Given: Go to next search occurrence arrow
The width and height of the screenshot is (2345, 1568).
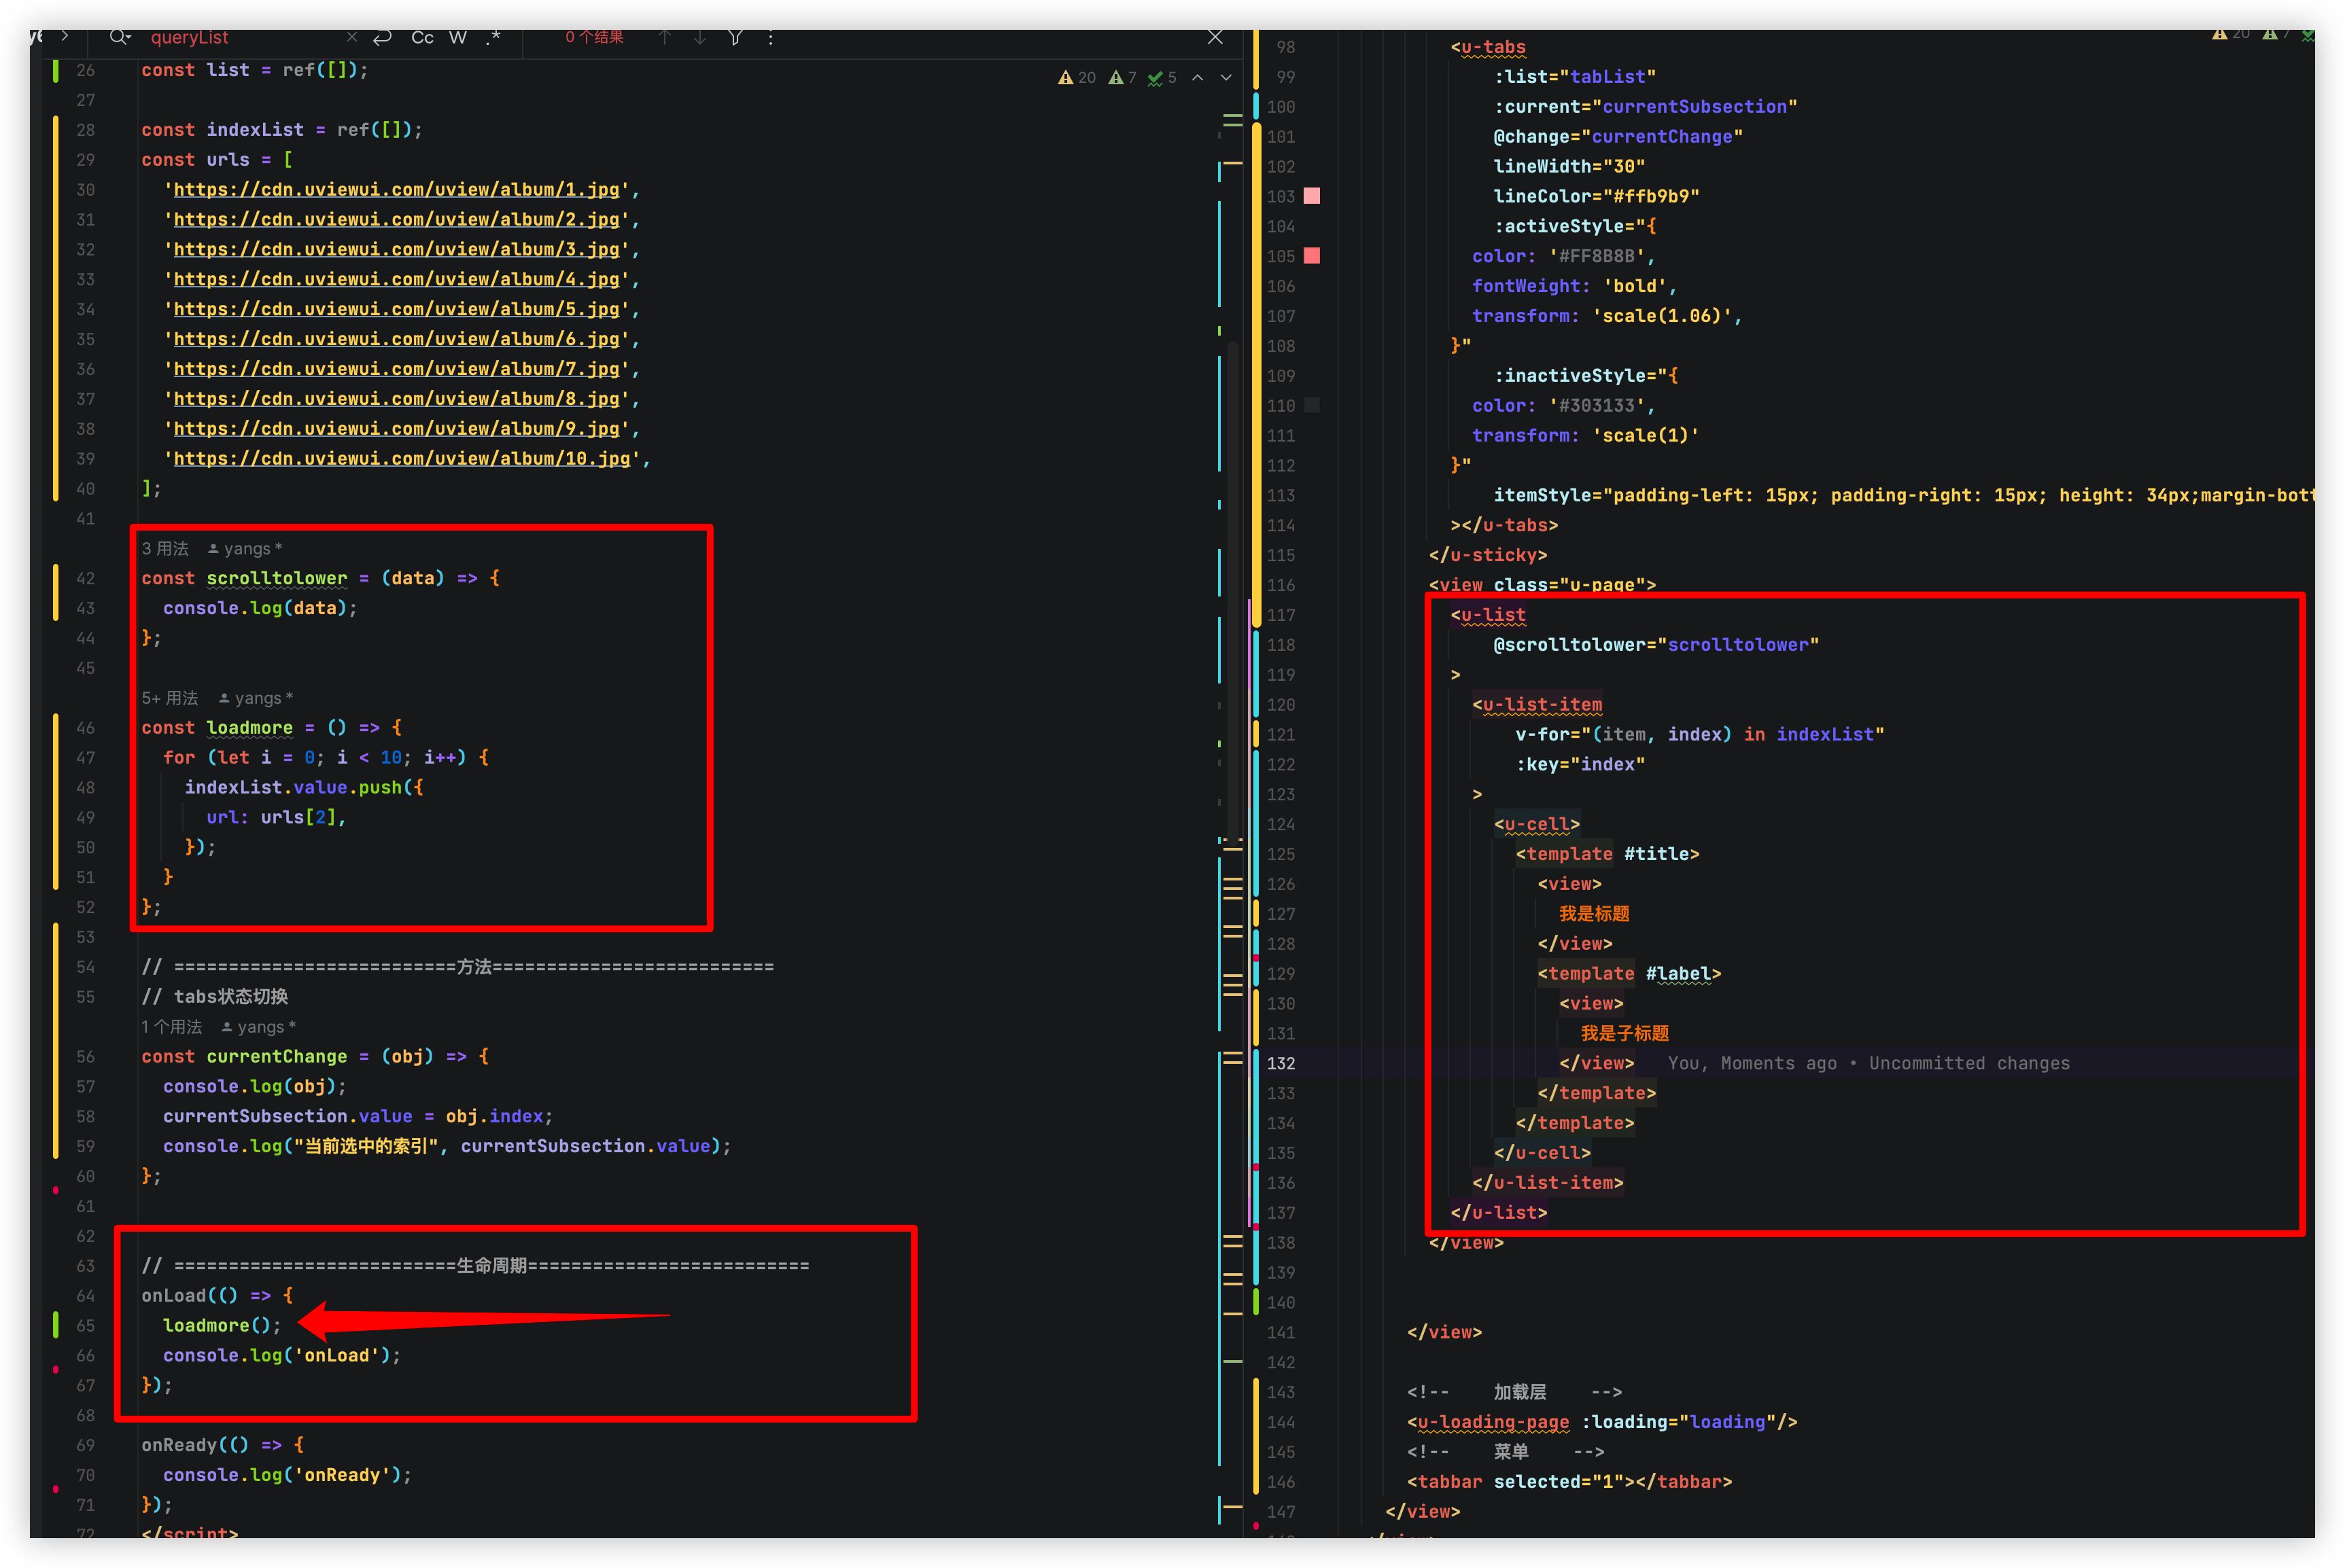Looking at the screenshot, I should 699,37.
